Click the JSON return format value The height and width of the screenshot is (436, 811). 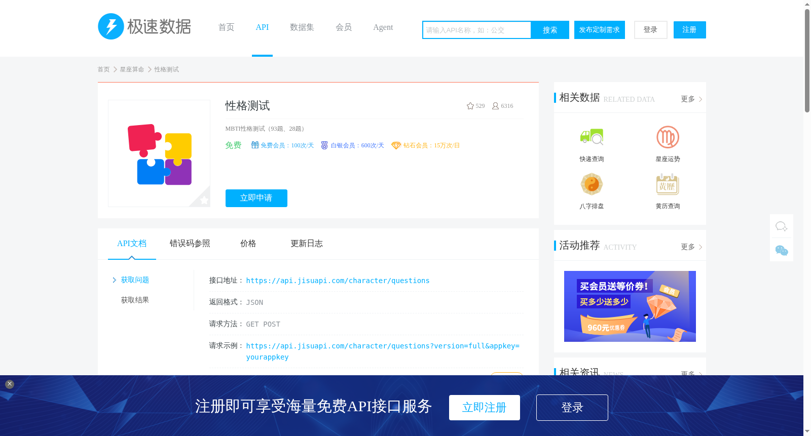tap(254, 302)
